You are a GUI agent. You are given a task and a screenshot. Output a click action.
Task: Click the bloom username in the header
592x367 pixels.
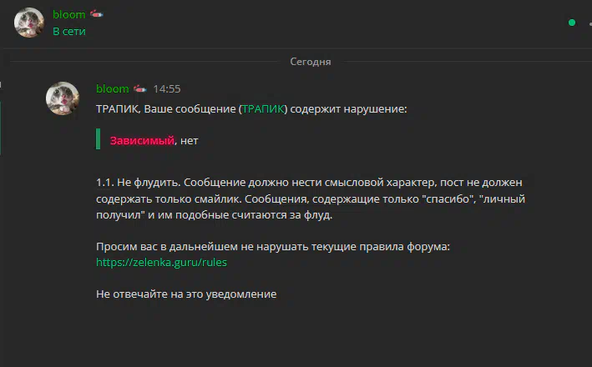(69, 15)
